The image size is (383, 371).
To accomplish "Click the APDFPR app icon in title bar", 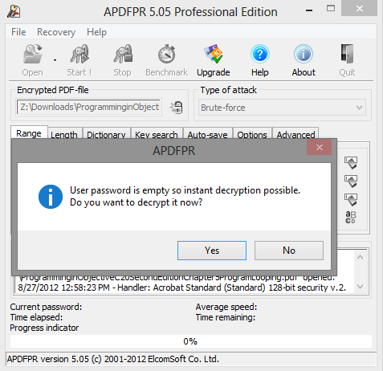I will pyautogui.click(x=14, y=12).
